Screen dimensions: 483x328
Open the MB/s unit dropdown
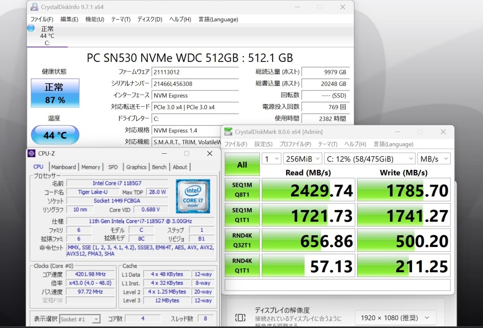[x=434, y=159]
